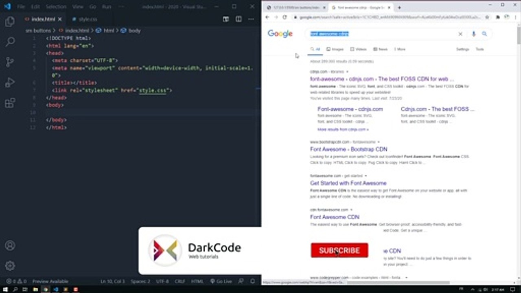Viewport: 521px width, 293px height.
Task: Click the errors and warnings status indicator
Action: coord(16,281)
